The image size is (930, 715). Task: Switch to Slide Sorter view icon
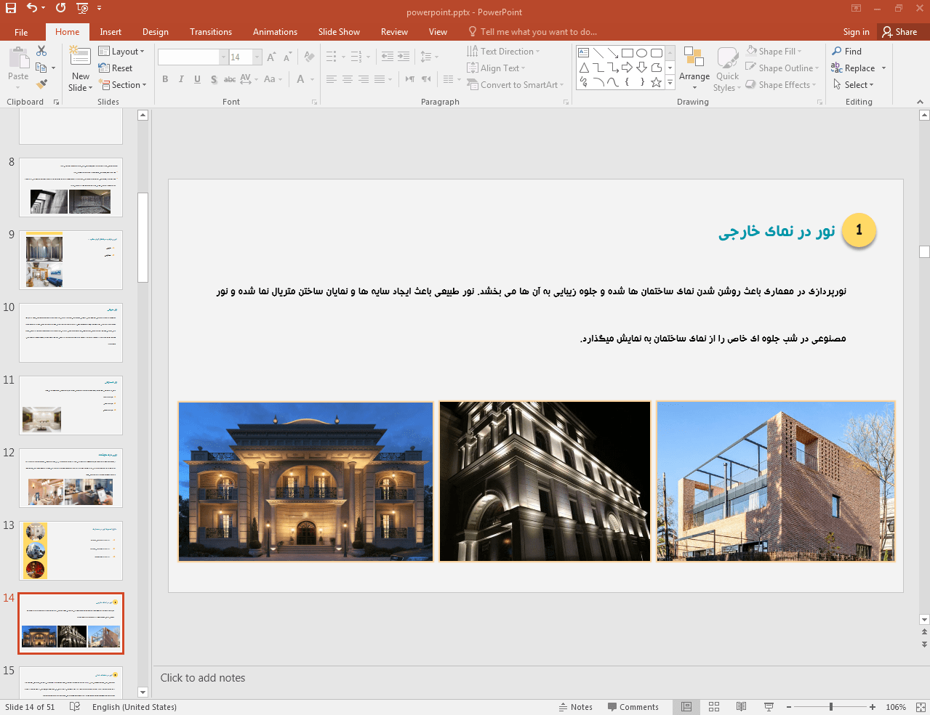pyautogui.click(x=713, y=706)
